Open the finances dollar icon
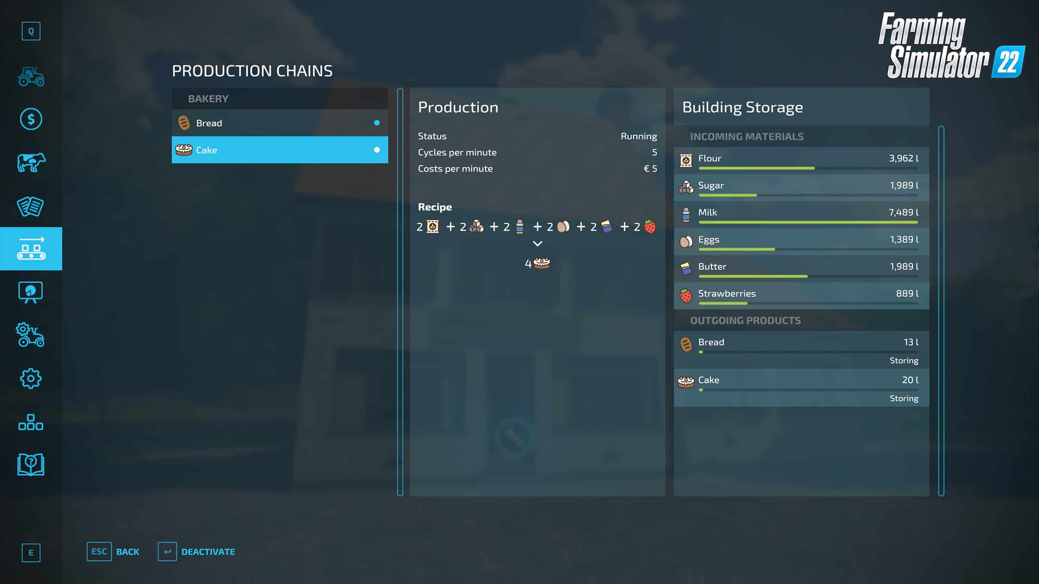This screenshot has width=1039, height=584. [x=31, y=119]
